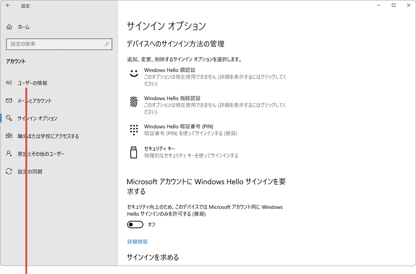Image resolution: width=416 pixels, height=274 pixels.
Task: Select the ユーザーの情報 user icon
Action: [9, 83]
